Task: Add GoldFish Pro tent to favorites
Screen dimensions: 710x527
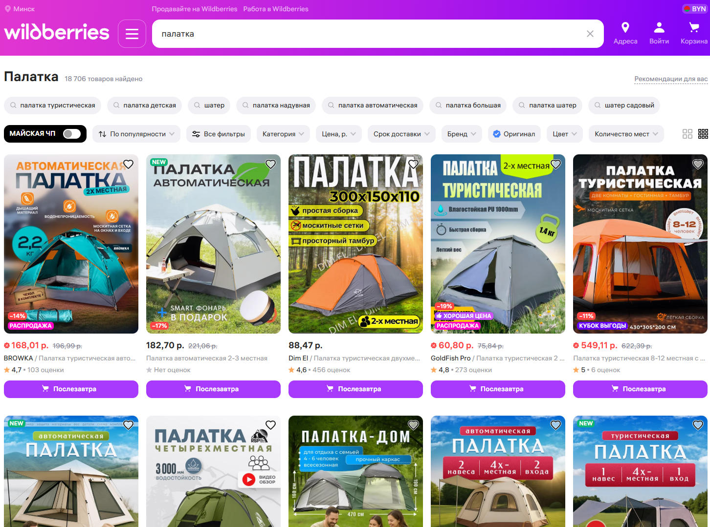Action: coord(555,164)
